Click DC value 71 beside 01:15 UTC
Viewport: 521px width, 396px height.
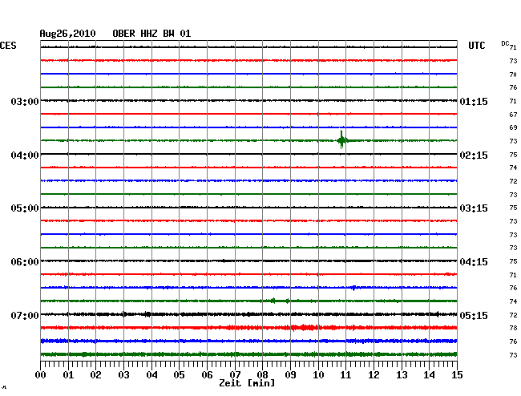[x=513, y=101]
